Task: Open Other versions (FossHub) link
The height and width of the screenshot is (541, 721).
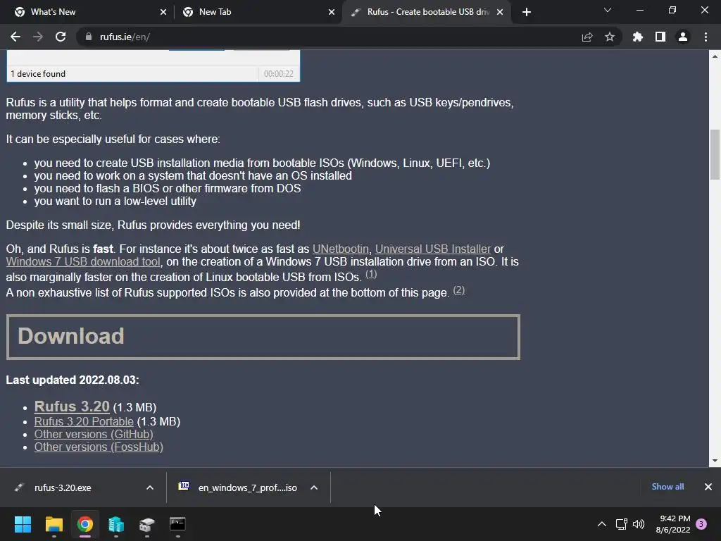Action: point(99,447)
